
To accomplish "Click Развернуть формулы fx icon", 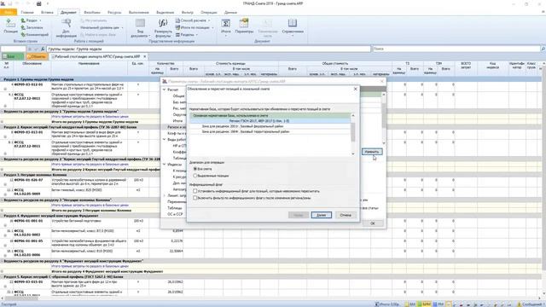I will 163,23.
